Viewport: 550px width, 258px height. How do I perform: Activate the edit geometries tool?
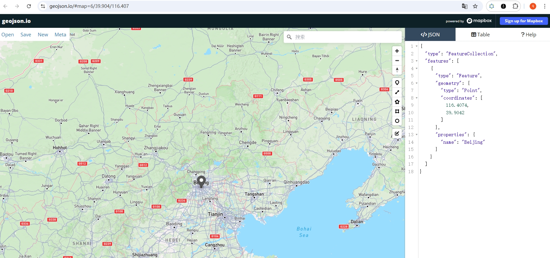coord(397,134)
